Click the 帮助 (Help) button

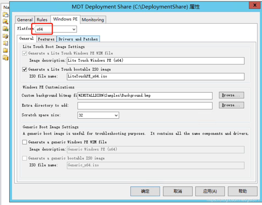(243, 191)
